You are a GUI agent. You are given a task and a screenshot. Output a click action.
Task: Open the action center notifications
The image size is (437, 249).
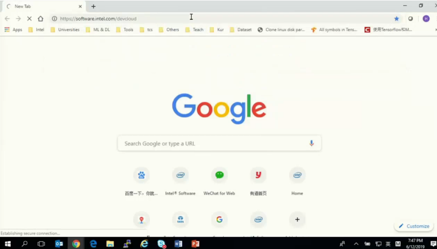[x=433, y=244]
